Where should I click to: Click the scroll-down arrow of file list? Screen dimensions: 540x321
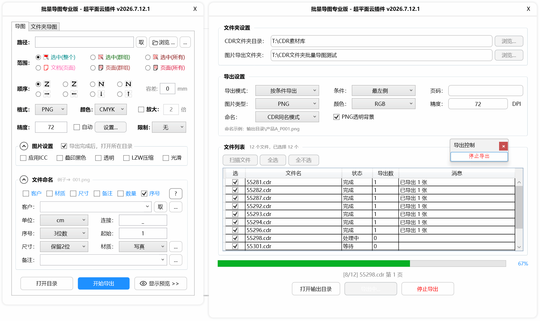[x=519, y=247]
